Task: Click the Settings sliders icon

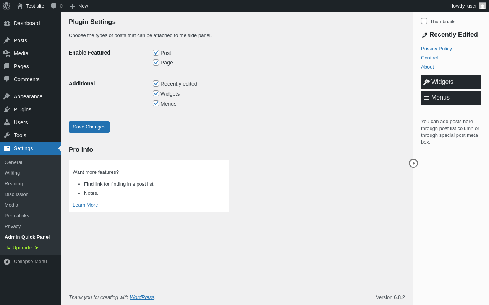Action: click(x=7, y=148)
